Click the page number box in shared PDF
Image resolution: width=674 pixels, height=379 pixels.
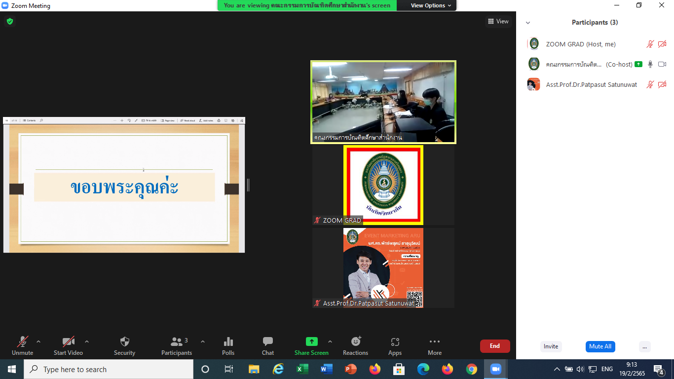tap(6, 120)
